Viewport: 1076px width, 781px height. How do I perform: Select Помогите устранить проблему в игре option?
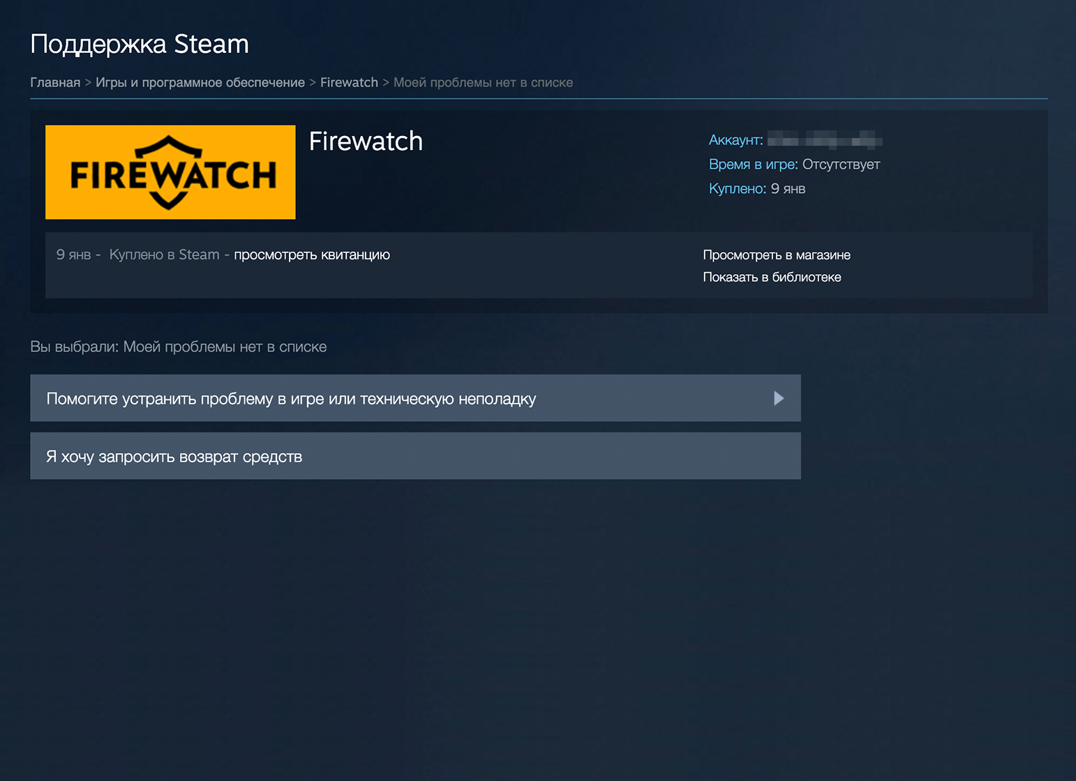(415, 398)
